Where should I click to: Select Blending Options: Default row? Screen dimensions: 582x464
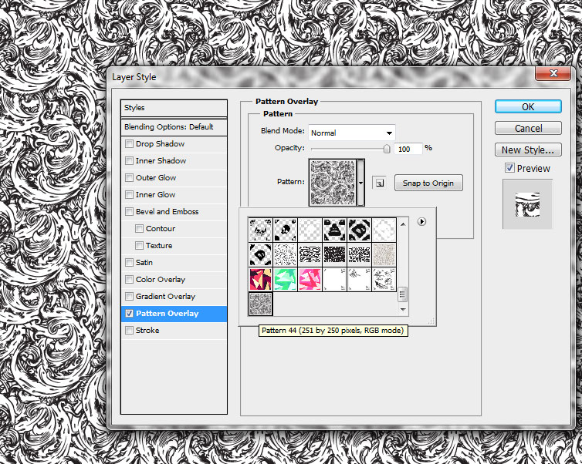174,127
